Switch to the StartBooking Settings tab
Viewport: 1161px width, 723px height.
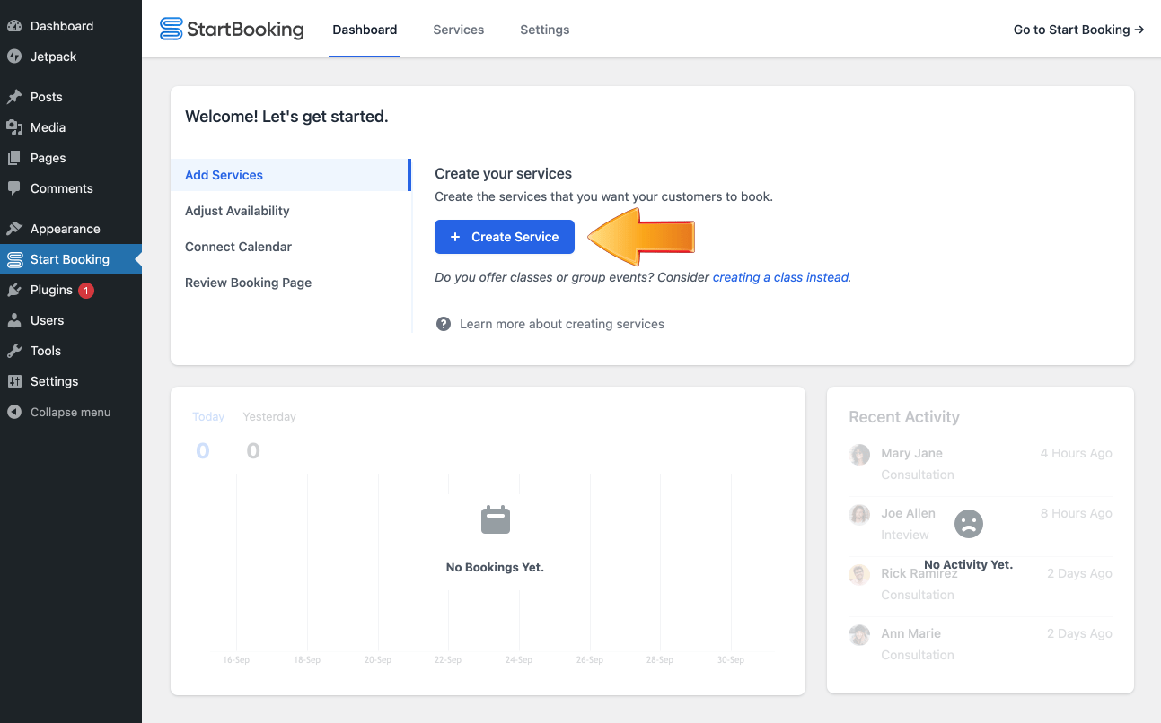tap(545, 30)
